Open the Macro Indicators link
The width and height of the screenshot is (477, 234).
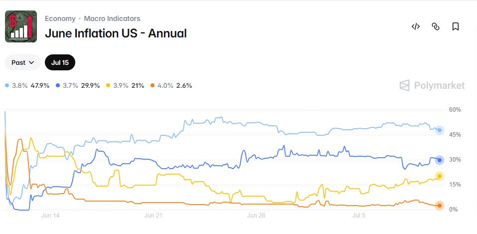coord(112,18)
